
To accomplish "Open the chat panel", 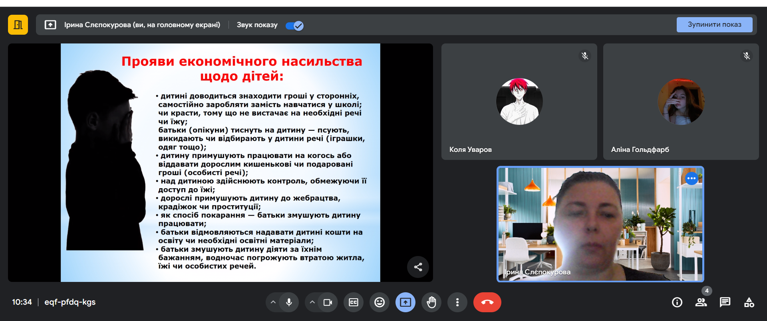I will pos(725,302).
